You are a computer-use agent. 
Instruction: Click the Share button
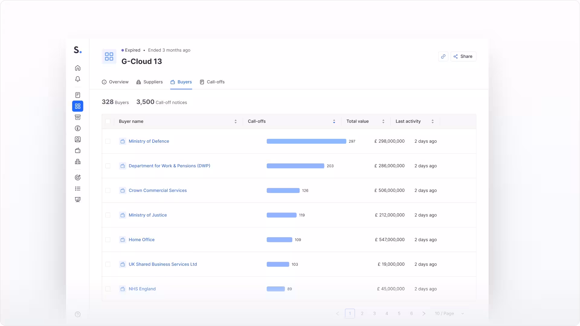(463, 56)
